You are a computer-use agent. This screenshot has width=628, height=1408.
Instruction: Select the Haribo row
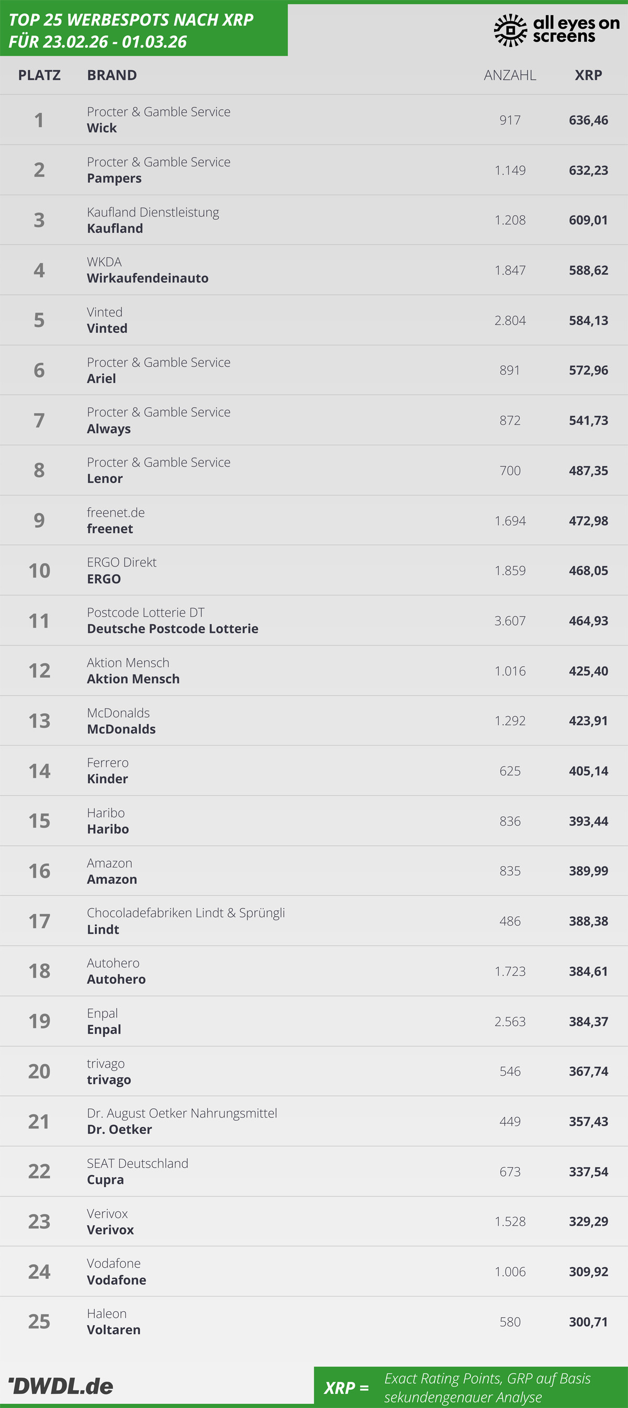[x=313, y=821]
